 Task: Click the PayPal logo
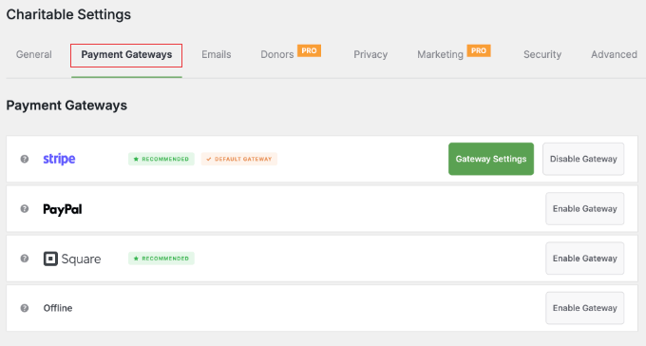pos(63,209)
